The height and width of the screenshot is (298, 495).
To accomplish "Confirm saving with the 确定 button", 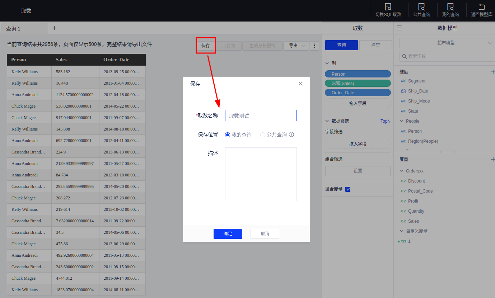I will [x=228, y=234].
